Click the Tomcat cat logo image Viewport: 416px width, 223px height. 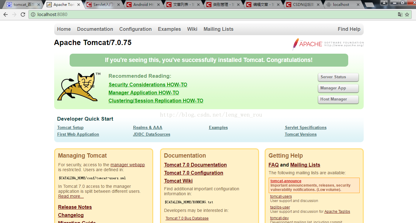tap(79, 87)
